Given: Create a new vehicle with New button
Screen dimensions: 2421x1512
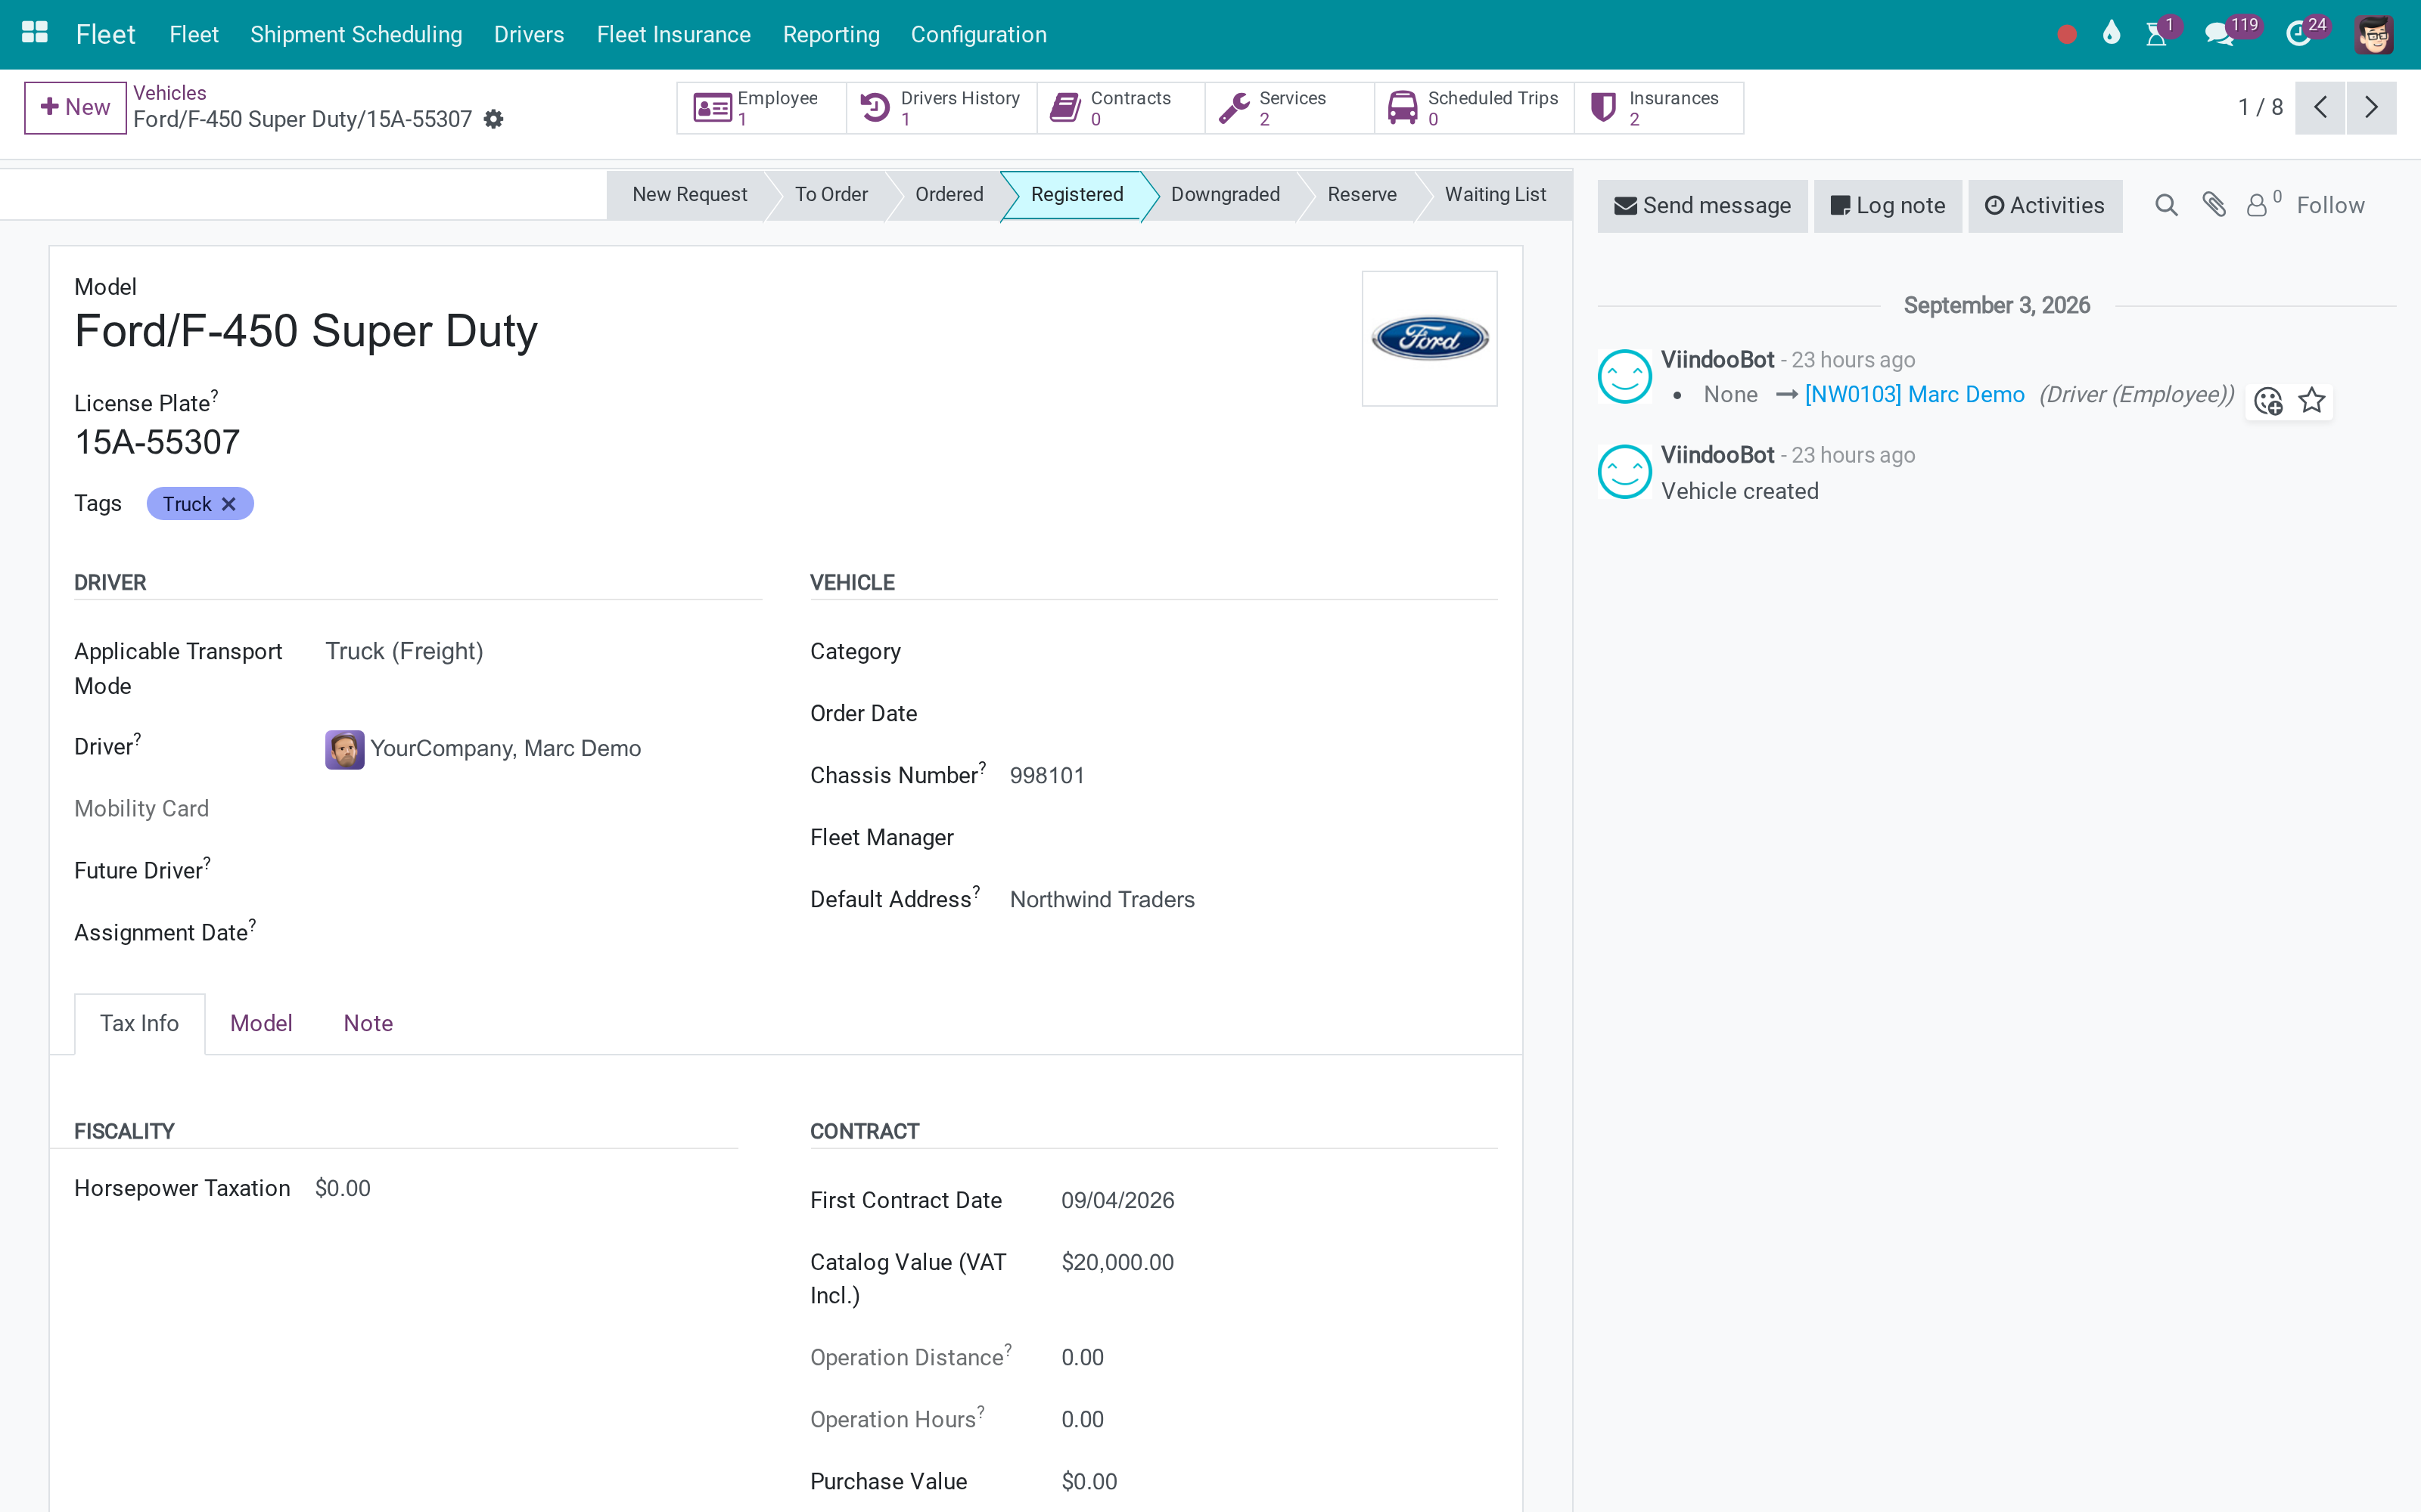Looking at the screenshot, I should [x=75, y=108].
